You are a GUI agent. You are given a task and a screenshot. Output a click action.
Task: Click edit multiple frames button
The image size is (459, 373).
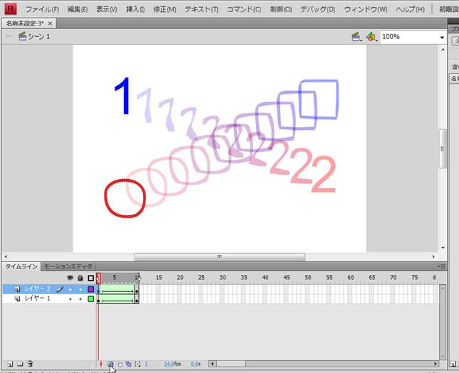[128, 364]
